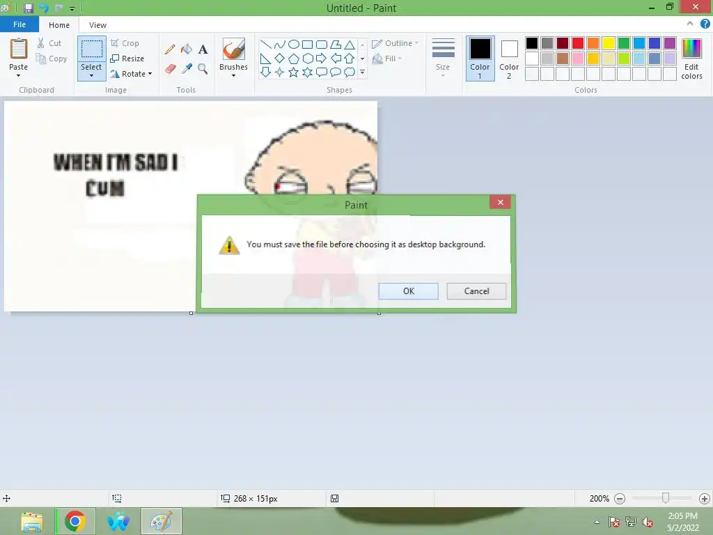The image size is (713, 535).
Task: Expand the Shapes gallery more arrow
Action: point(362,72)
